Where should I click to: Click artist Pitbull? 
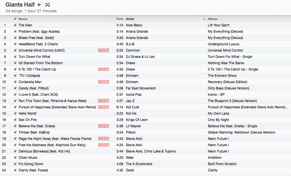point(131,132)
